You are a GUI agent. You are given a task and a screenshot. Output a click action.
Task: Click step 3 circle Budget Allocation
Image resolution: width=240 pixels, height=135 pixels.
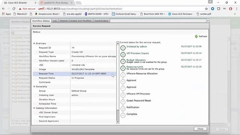pyautogui.click(x=123, y=61)
